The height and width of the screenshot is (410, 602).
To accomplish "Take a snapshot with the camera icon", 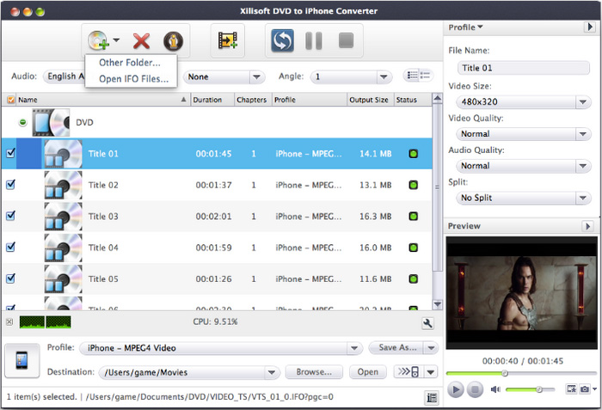I will coord(584,389).
